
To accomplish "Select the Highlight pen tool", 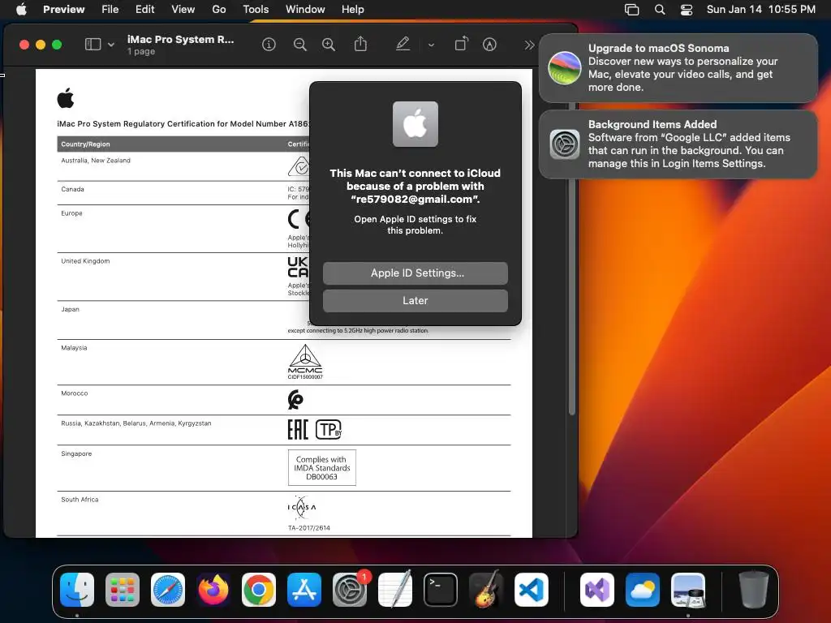I will coord(403,44).
